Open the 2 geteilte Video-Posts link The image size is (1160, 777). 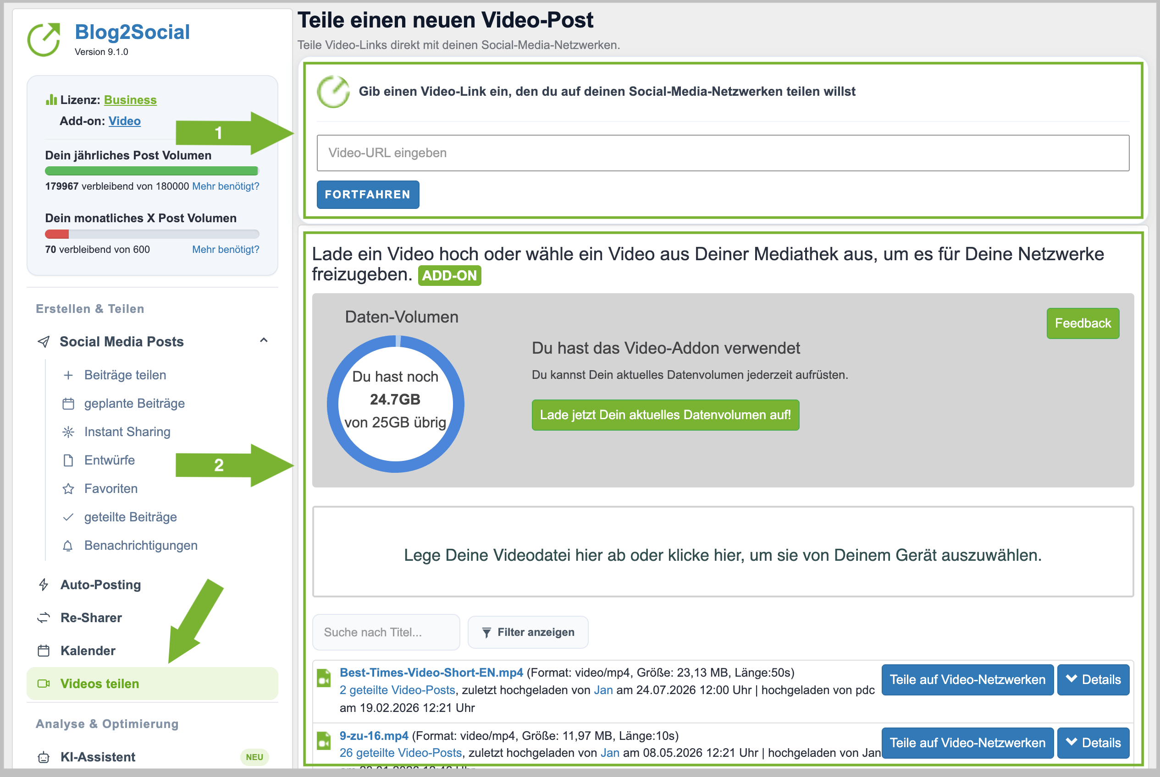(397, 690)
